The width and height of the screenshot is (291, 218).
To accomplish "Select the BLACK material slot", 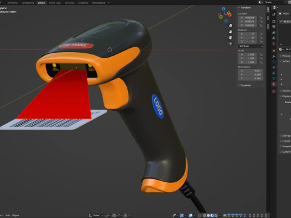I will [286, 22].
